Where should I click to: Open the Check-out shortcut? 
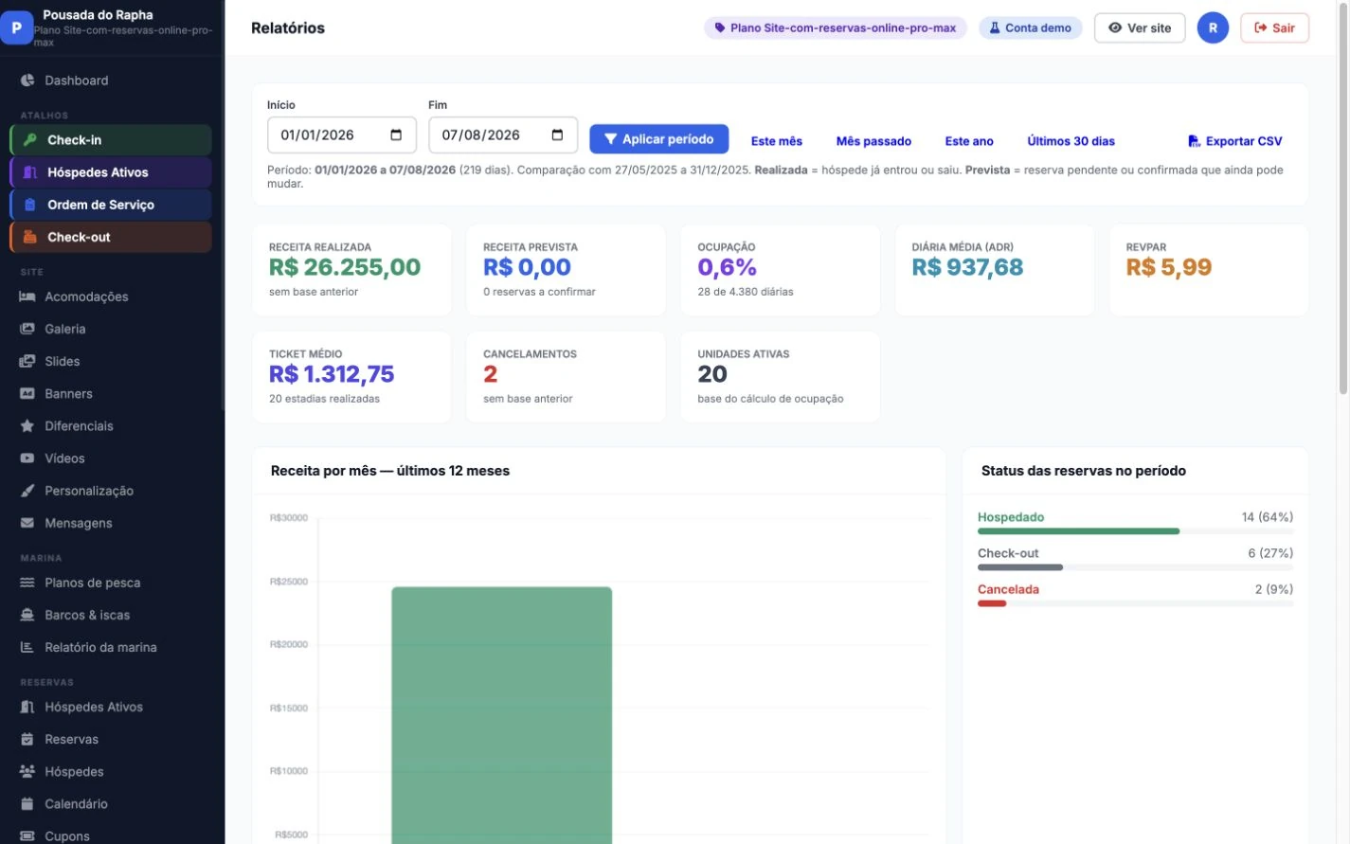click(x=111, y=237)
